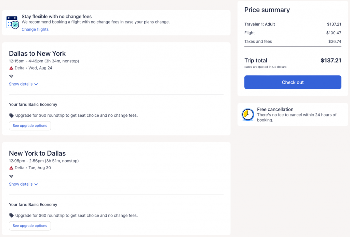Click chevron arrow next to second Show details
The width and height of the screenshot is (350, 237).
pyautogui.click(x=36, y=185)
